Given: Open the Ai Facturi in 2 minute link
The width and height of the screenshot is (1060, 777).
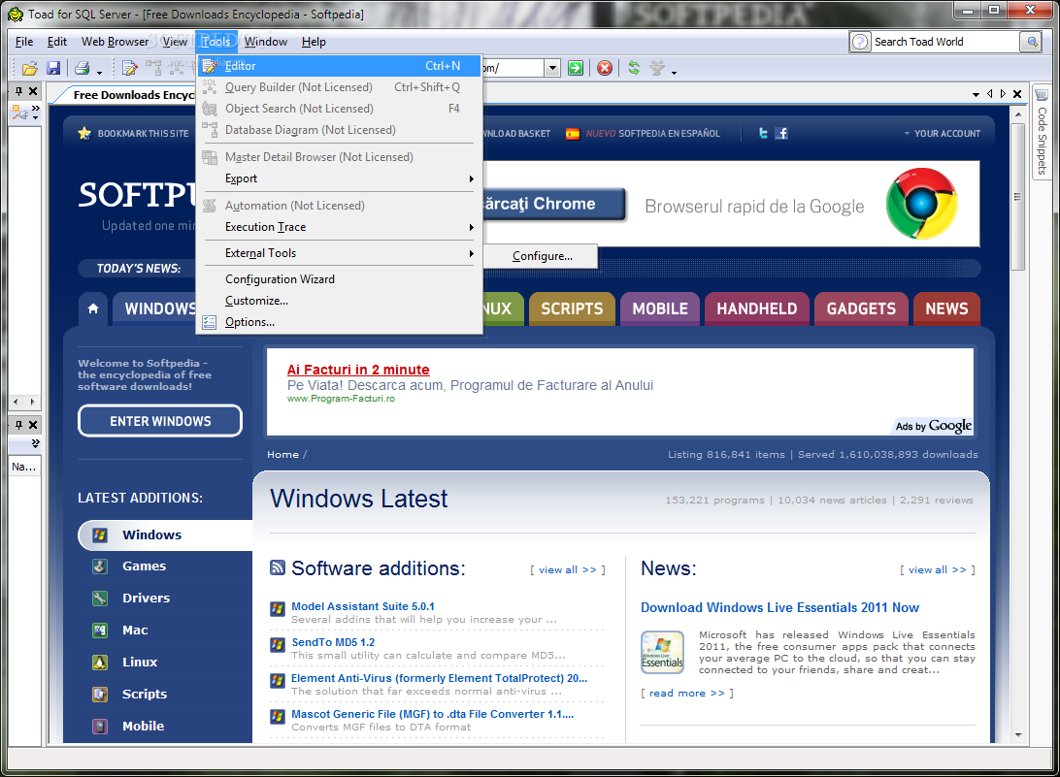Looking at the screenshot, I should [358, 370].
